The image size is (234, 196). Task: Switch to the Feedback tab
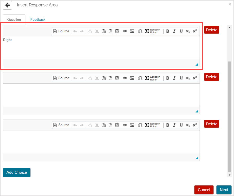38,19
